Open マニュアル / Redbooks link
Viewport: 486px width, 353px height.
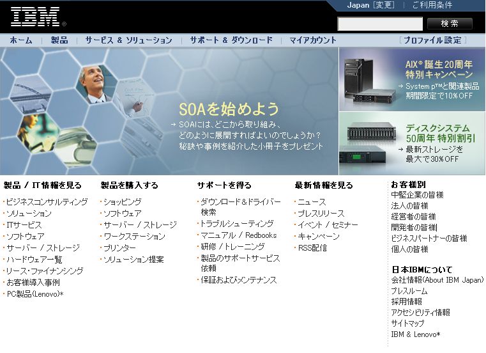[x=239, y=235]
